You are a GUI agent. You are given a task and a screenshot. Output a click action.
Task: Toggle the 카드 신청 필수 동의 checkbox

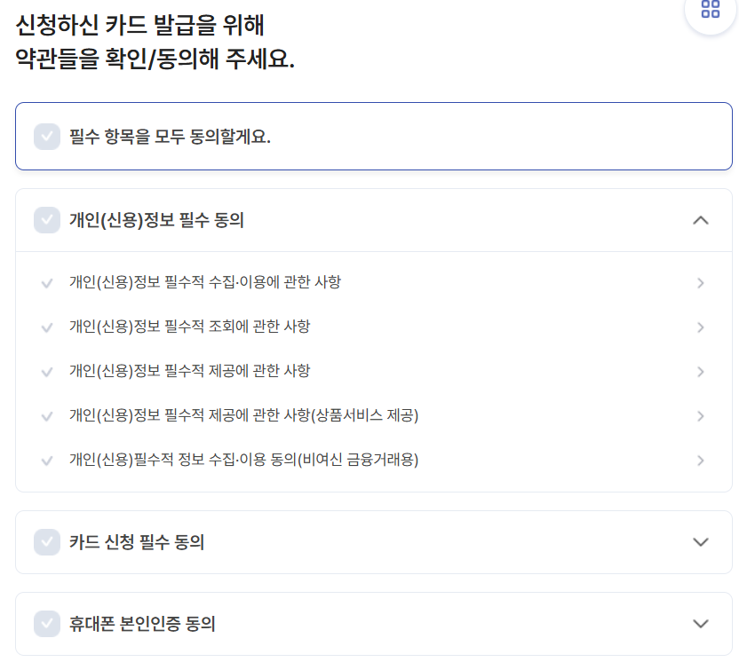(46, 542)
